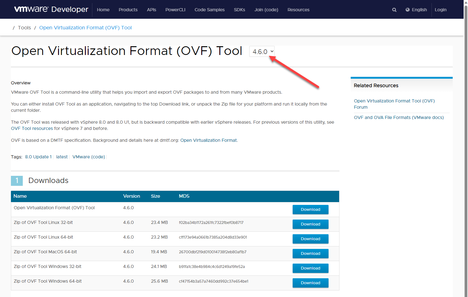Select MD5 text f02ba34b1172a261fc7322fbef0b8717
This screenshot has height=297, width=468.
[211, 223]
